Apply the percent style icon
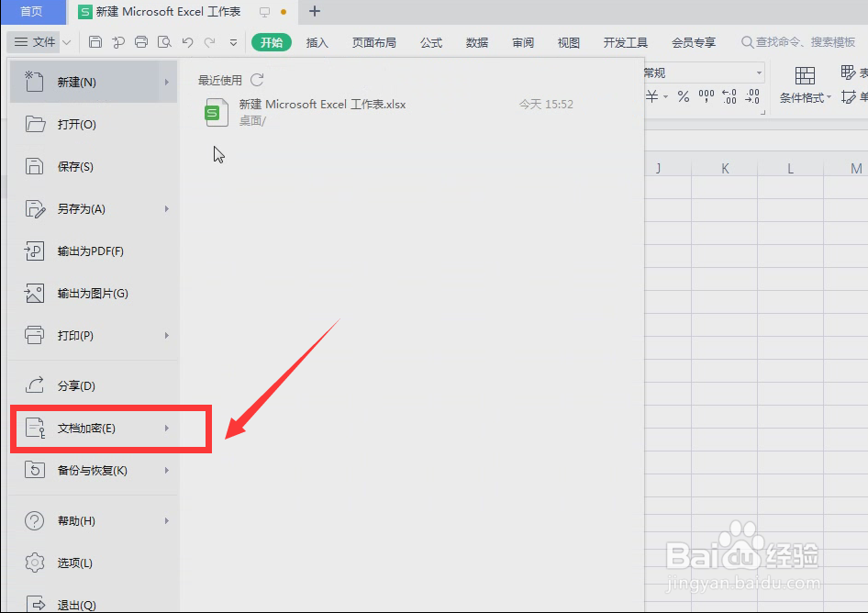 [x=683, y=96]
